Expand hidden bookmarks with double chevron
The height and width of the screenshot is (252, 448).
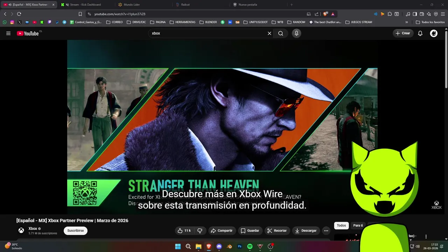tap(406, 22)
